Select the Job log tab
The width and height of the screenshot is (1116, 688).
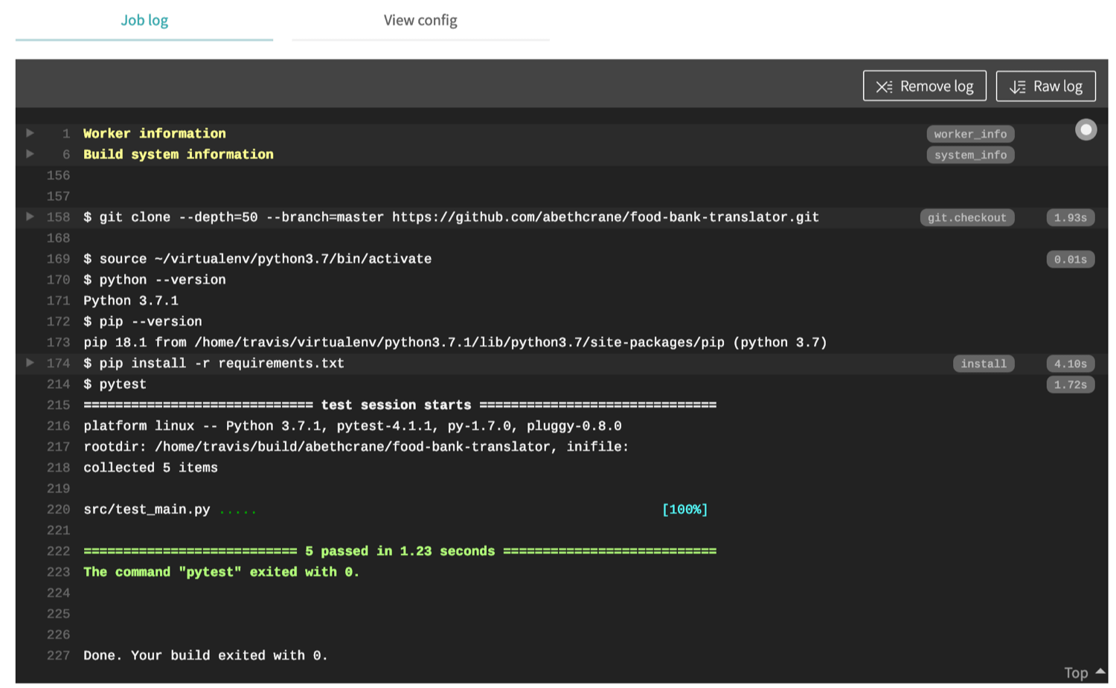[144, 20]
